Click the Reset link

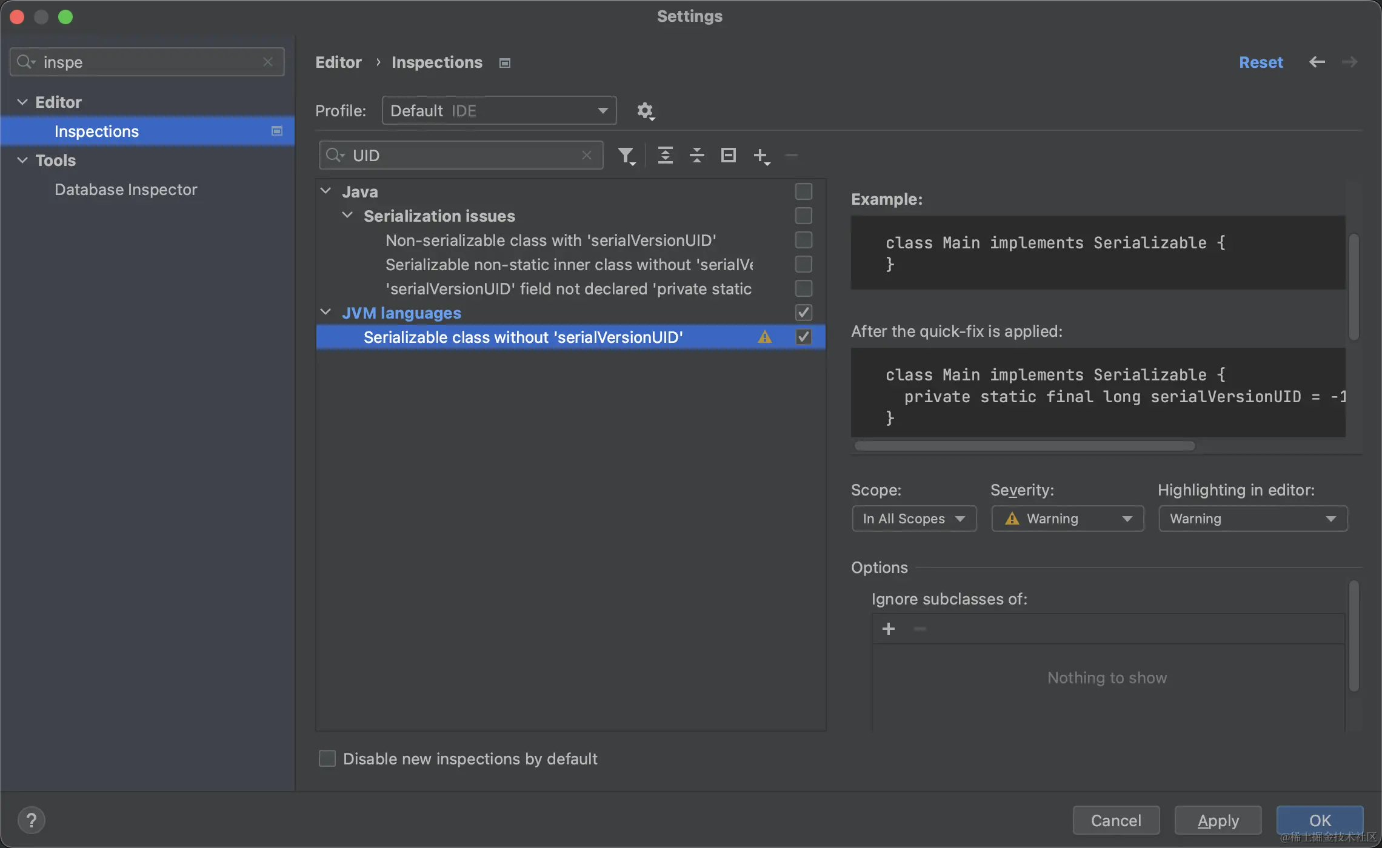pos(1261,62)
